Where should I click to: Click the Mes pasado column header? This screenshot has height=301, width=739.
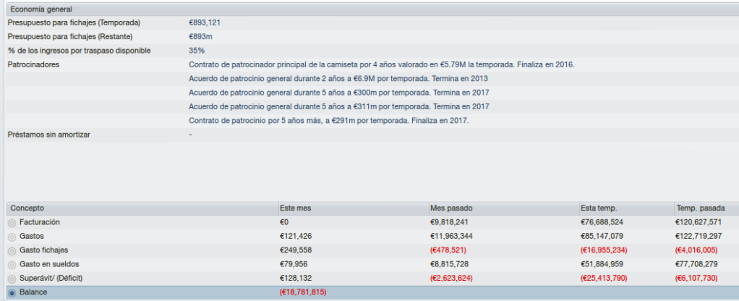tap(503, 208)
